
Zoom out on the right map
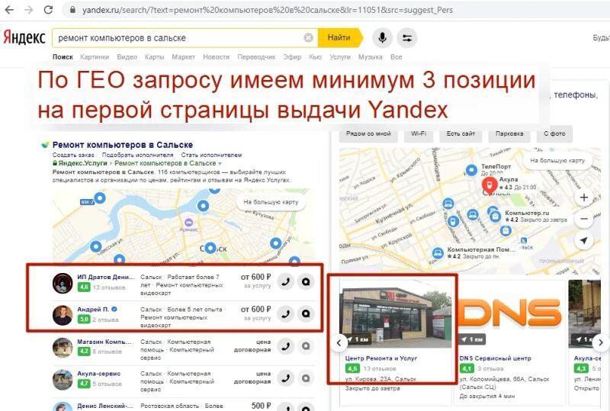[583, 218]
